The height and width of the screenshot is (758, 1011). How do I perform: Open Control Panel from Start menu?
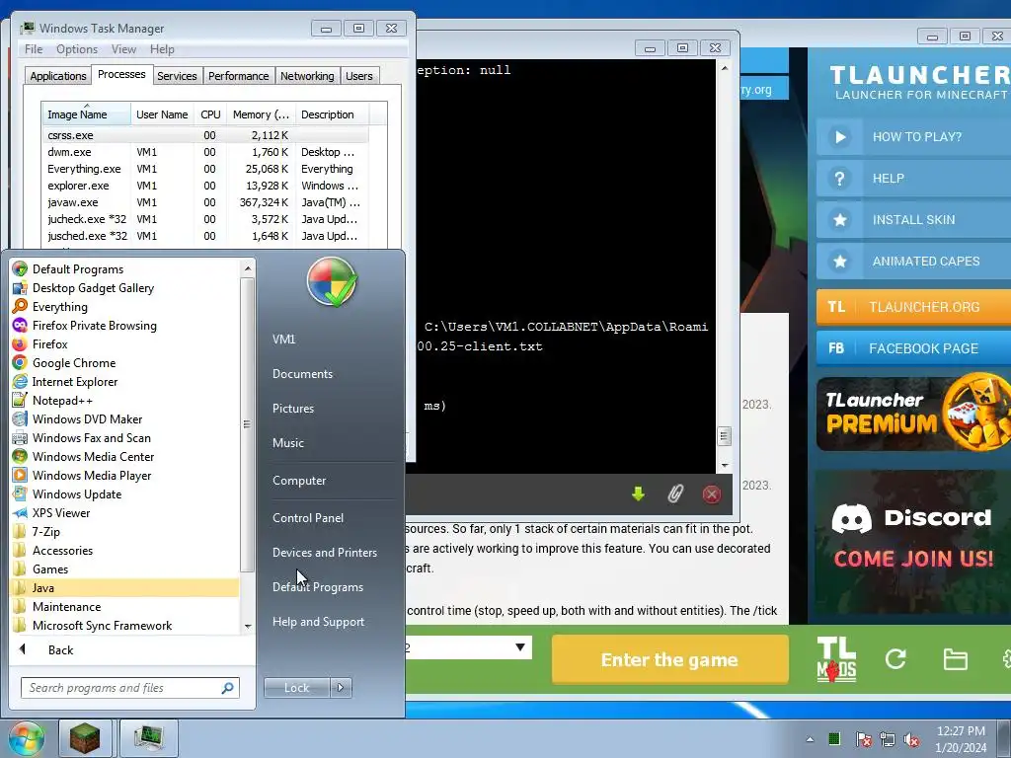(x=308, y=517)
